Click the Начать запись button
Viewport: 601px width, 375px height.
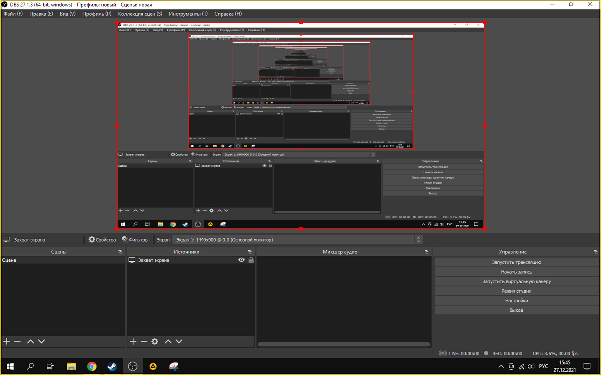(x=516, y=272)
